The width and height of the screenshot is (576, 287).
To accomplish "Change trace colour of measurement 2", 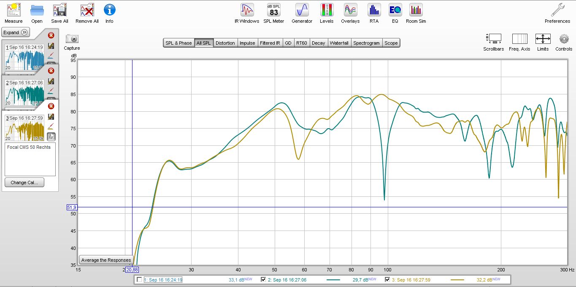I will [51, 91].
